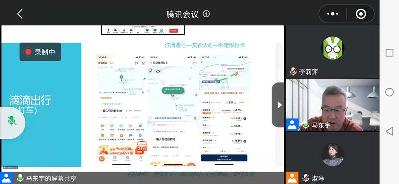399x184 pixels.
Task: Select 李莉萍's rabbit avatar tile
Action: pos(332,48)
